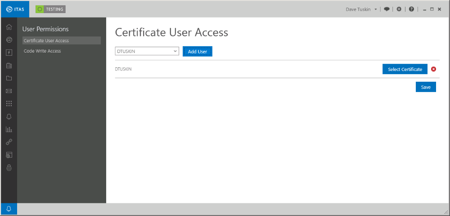Open the folder icon in sidebar
The height and width of the screenshot is (216, 450).
[9, 78]
